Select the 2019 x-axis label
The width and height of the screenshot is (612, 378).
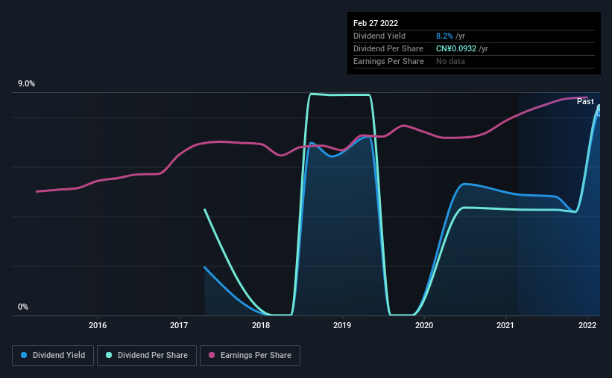[342, 325]
